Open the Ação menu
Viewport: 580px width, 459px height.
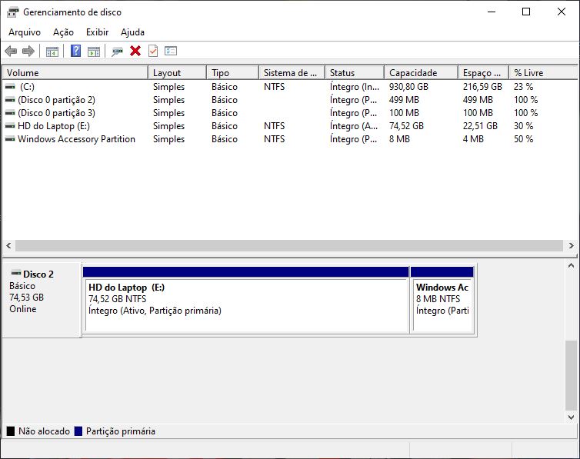63,32
